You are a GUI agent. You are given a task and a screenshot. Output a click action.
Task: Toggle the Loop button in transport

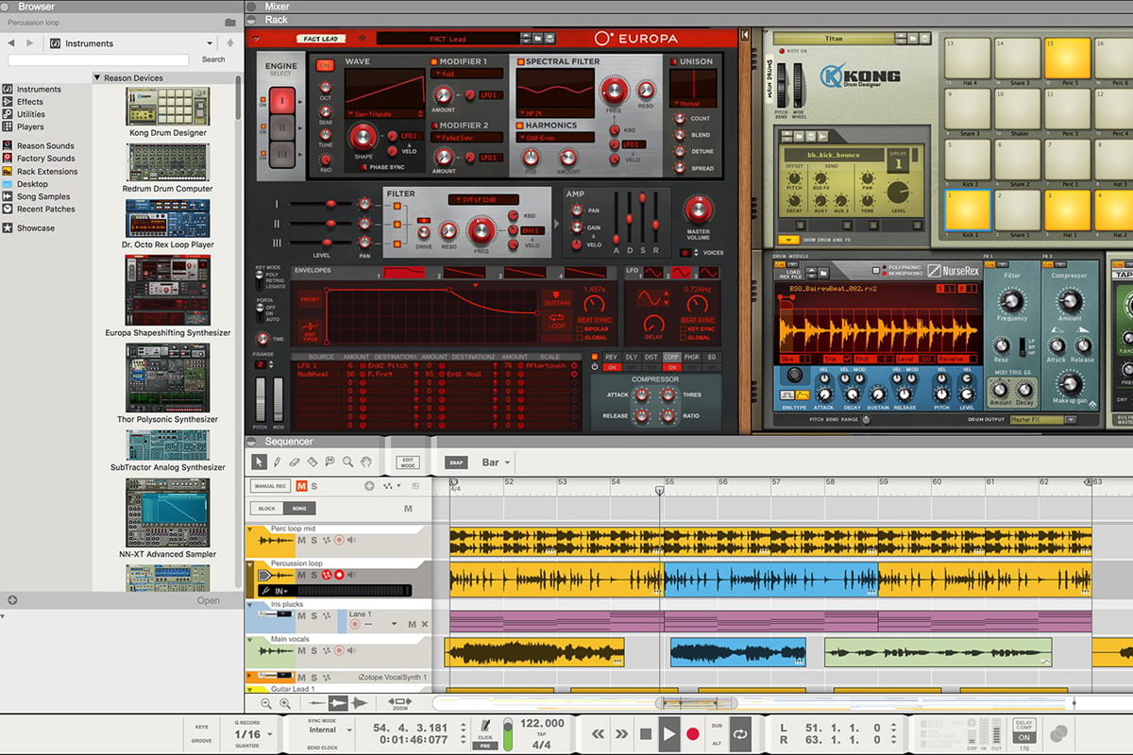pyautogui.click(x=741, y=733)
